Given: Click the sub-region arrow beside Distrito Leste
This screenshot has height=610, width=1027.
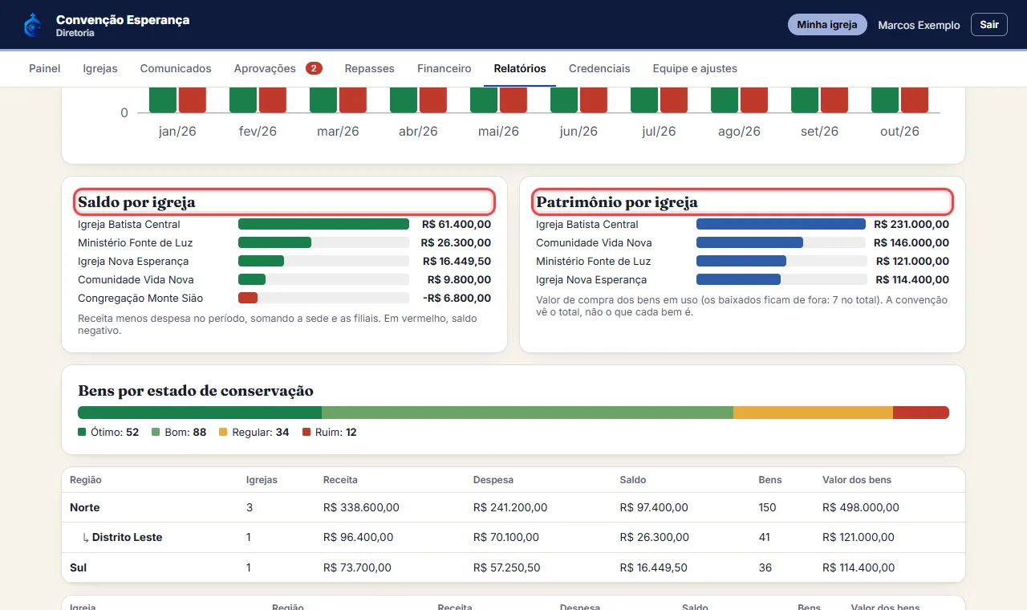Looking at the screenshot, I should [x=86, y=538].
